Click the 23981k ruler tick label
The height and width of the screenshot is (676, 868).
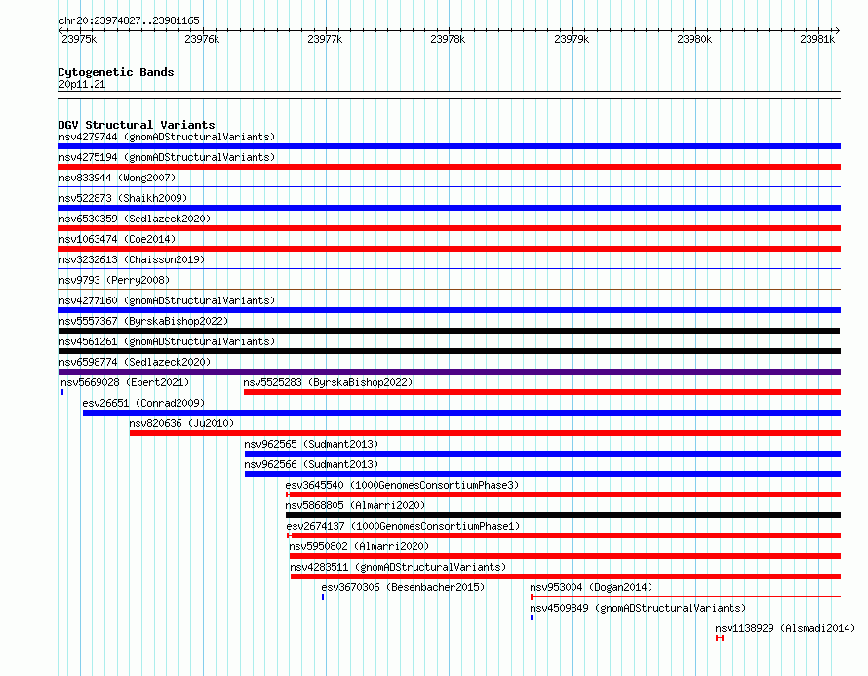tap(817, 39)
